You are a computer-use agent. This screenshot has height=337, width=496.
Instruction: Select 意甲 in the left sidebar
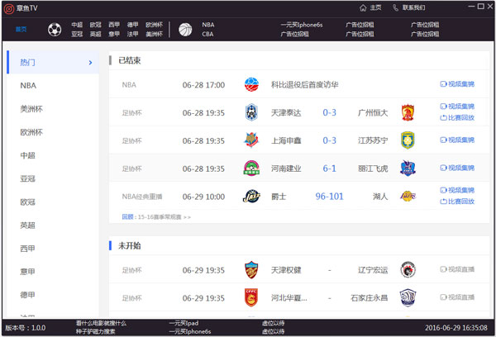[x=27, y=272]
